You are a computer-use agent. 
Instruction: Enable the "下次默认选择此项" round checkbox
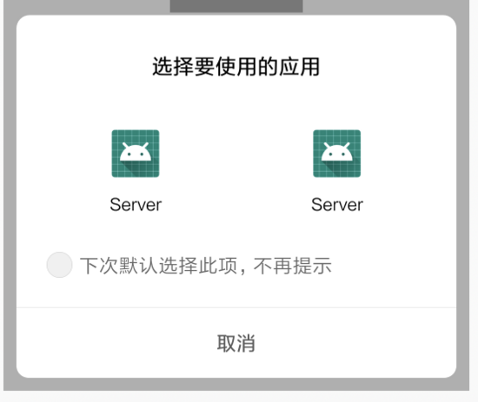[x=59, y=265]
